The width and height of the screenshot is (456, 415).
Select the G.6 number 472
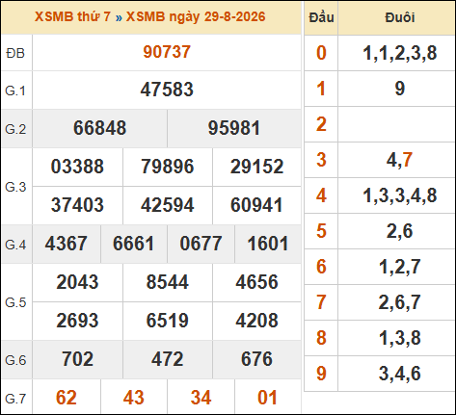(x=168, y=359)
